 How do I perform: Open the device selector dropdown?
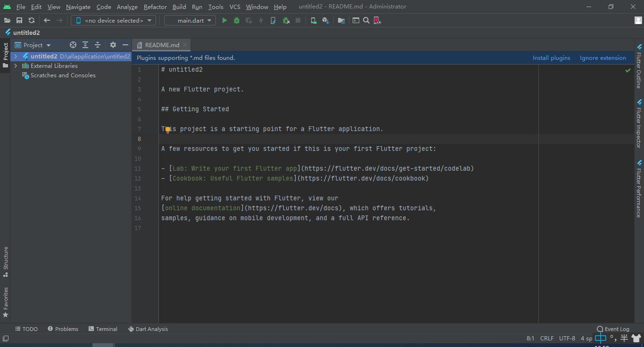coord(113,20)
